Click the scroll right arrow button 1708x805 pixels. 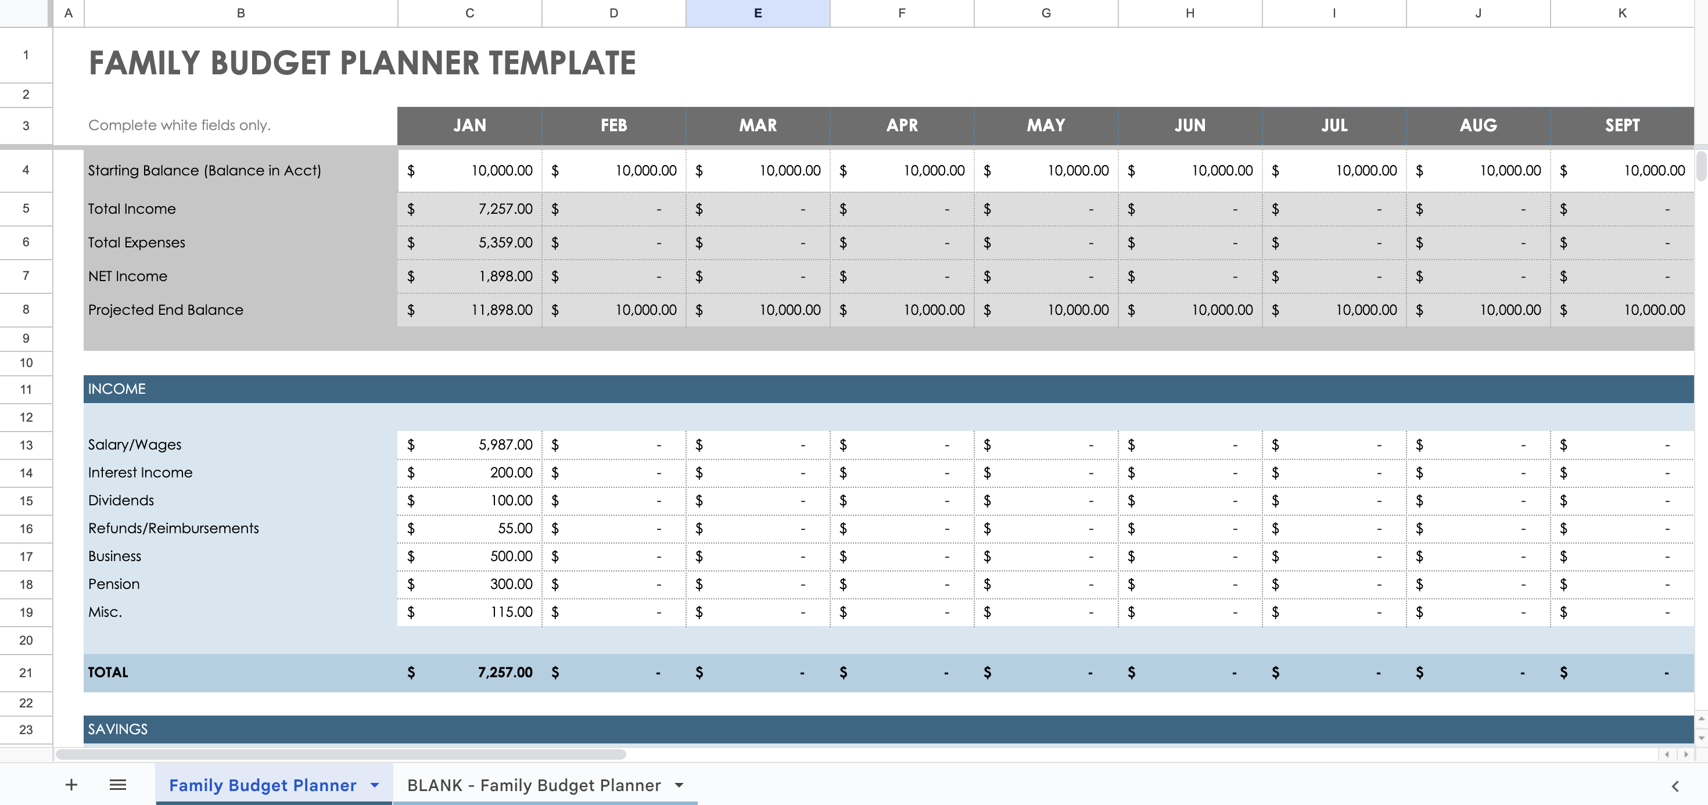(1686, 754)
